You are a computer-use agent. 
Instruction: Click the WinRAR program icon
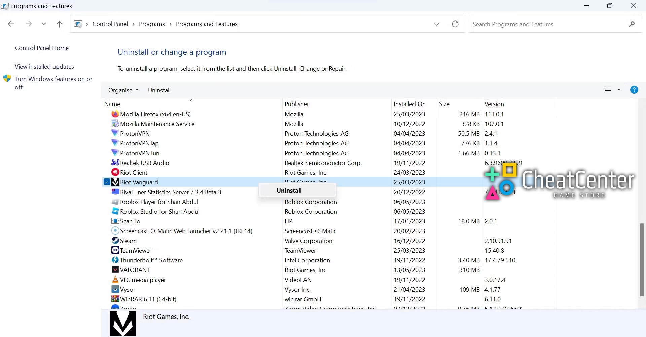point(115,299)
